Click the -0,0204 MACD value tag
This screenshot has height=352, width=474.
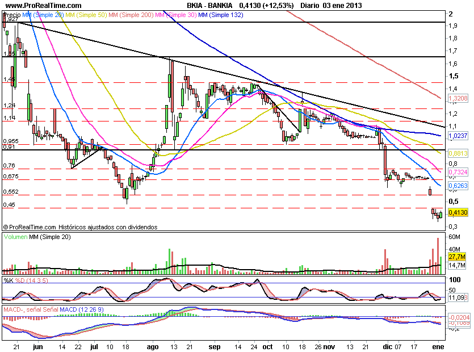point(459,317)
